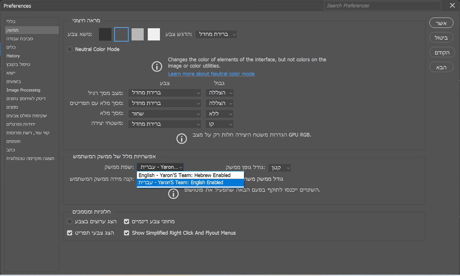Open the דיסק לאיחסון נתונים preferences category

point(32,98)
